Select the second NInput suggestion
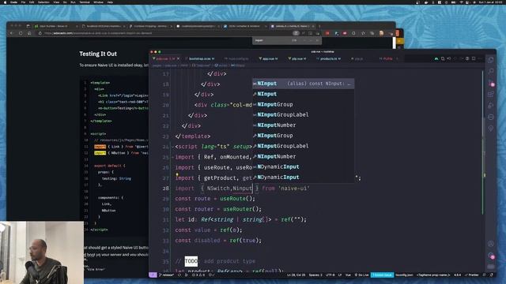Viewport: 506px width, 284px height. [x=303, y=94]
